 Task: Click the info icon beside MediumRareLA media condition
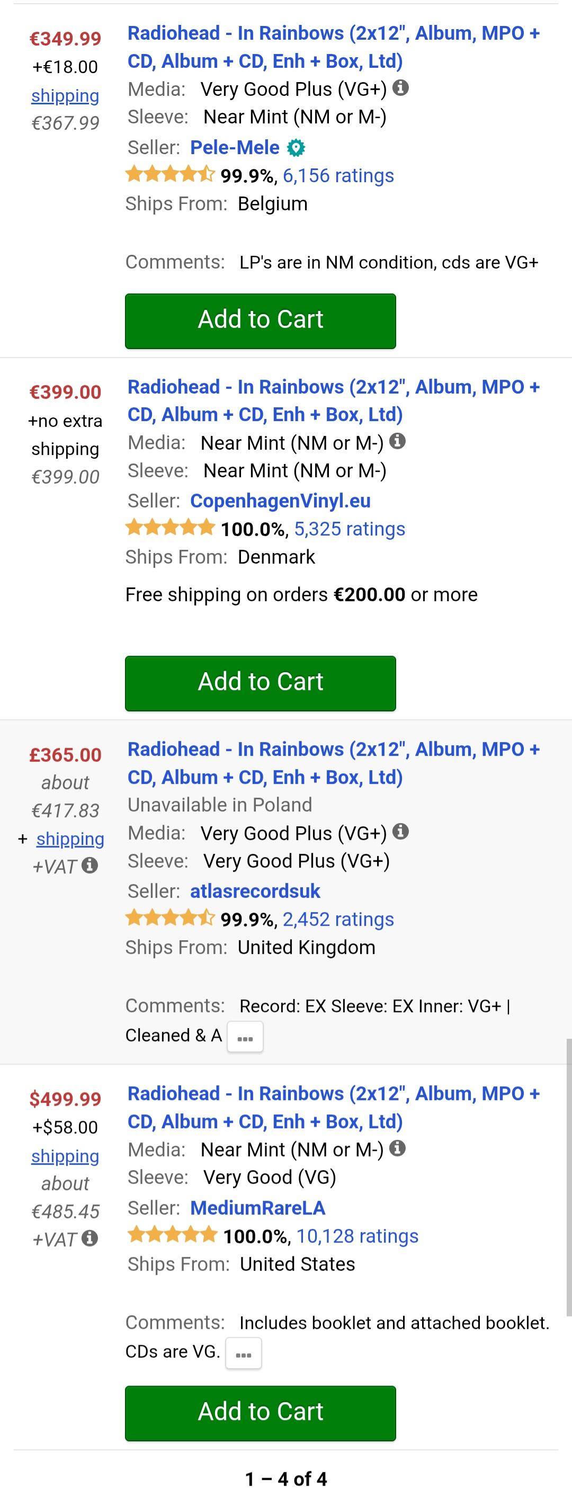click(x=397, y=1148)
